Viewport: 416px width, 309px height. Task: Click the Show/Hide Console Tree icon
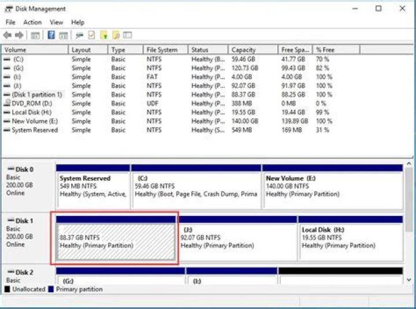[35, 35]
